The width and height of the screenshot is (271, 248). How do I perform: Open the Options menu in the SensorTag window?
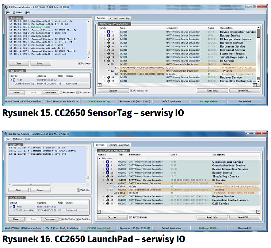(x=17, y=12)
